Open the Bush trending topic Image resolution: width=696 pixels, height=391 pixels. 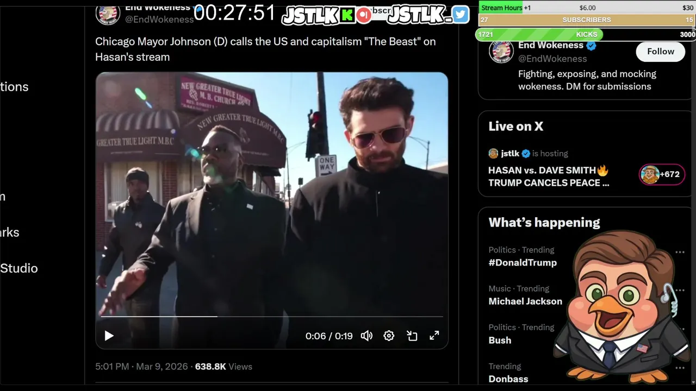tap(500, 340)
